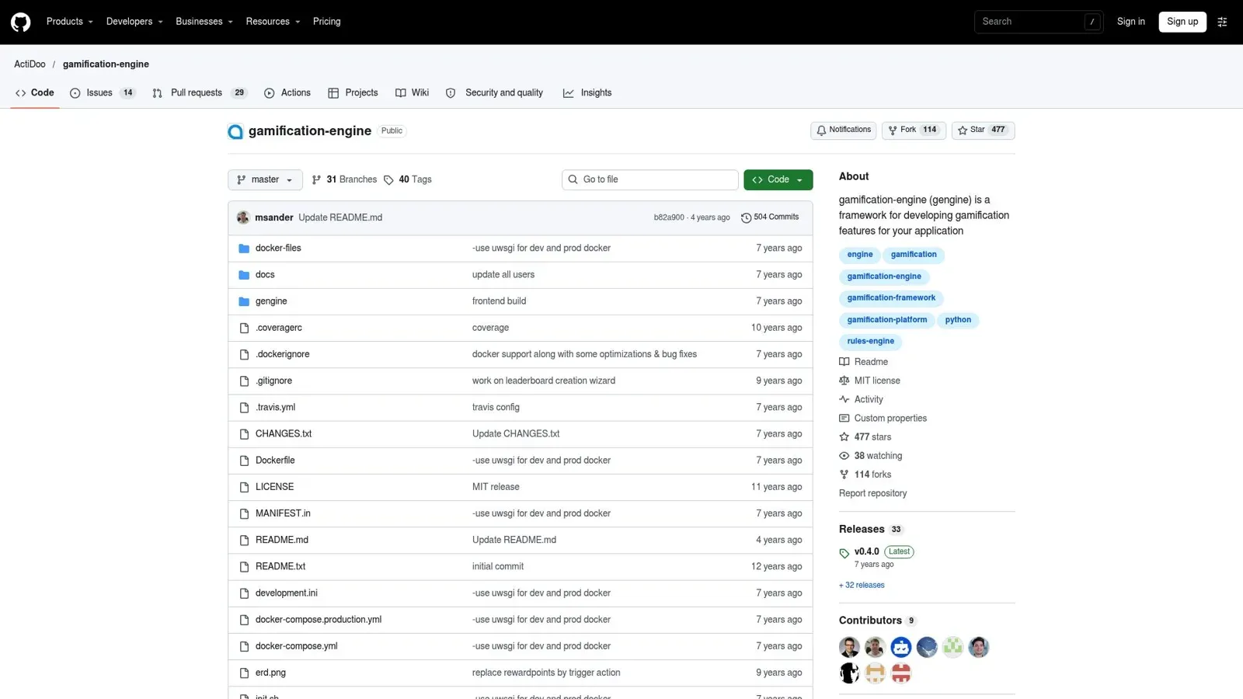Open the Wiki tab
Image resolution: width=1243 pixels, height=699 pixels.
point(412,93)
